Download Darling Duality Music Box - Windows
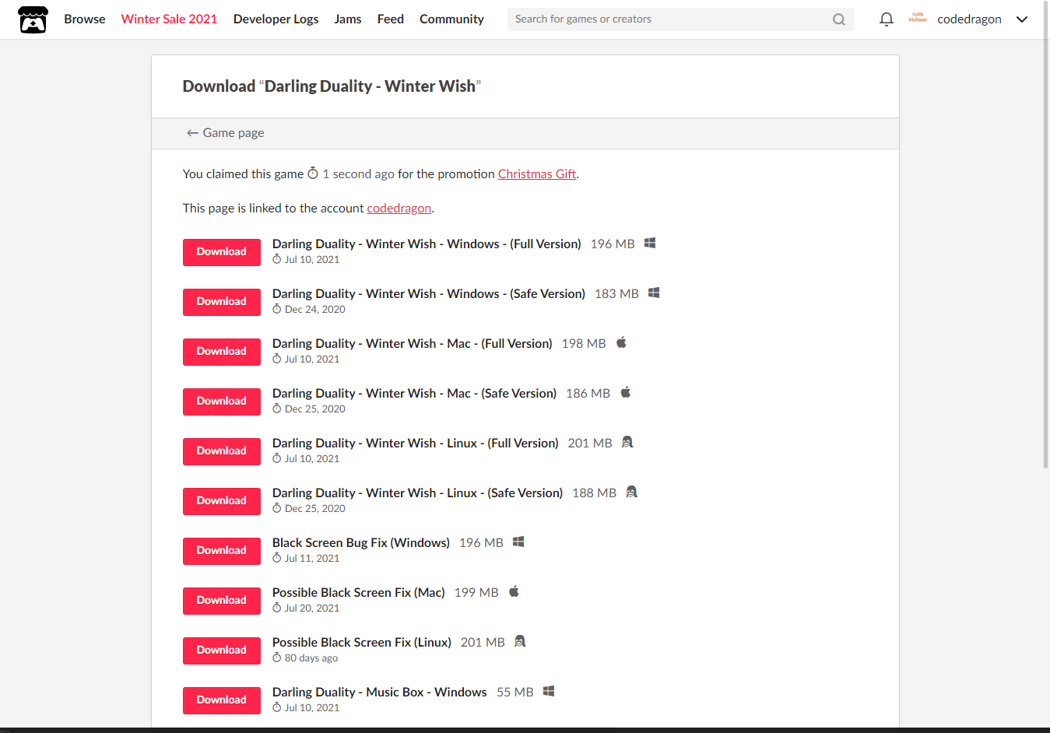This screenshot has height=733, width=1050. click(222, 700)
